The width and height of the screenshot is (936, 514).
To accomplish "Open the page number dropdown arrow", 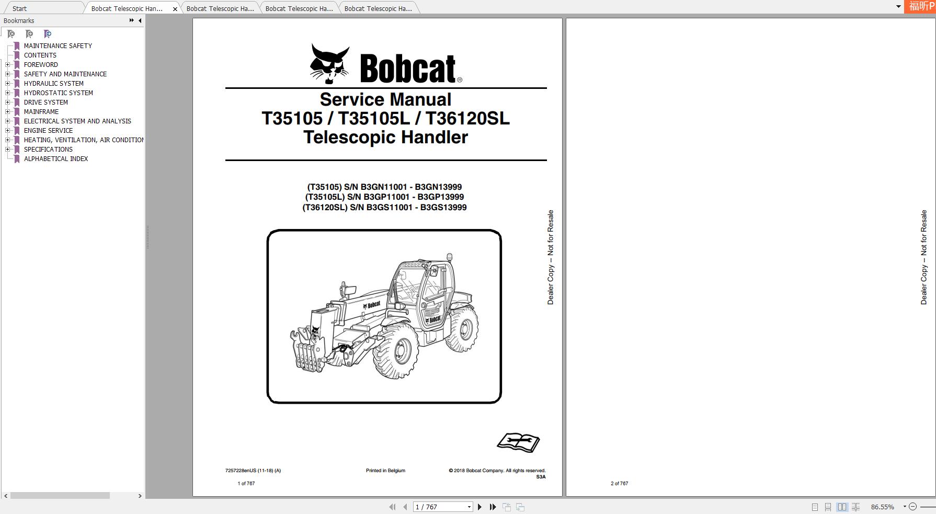I will (x=468, y=506).
